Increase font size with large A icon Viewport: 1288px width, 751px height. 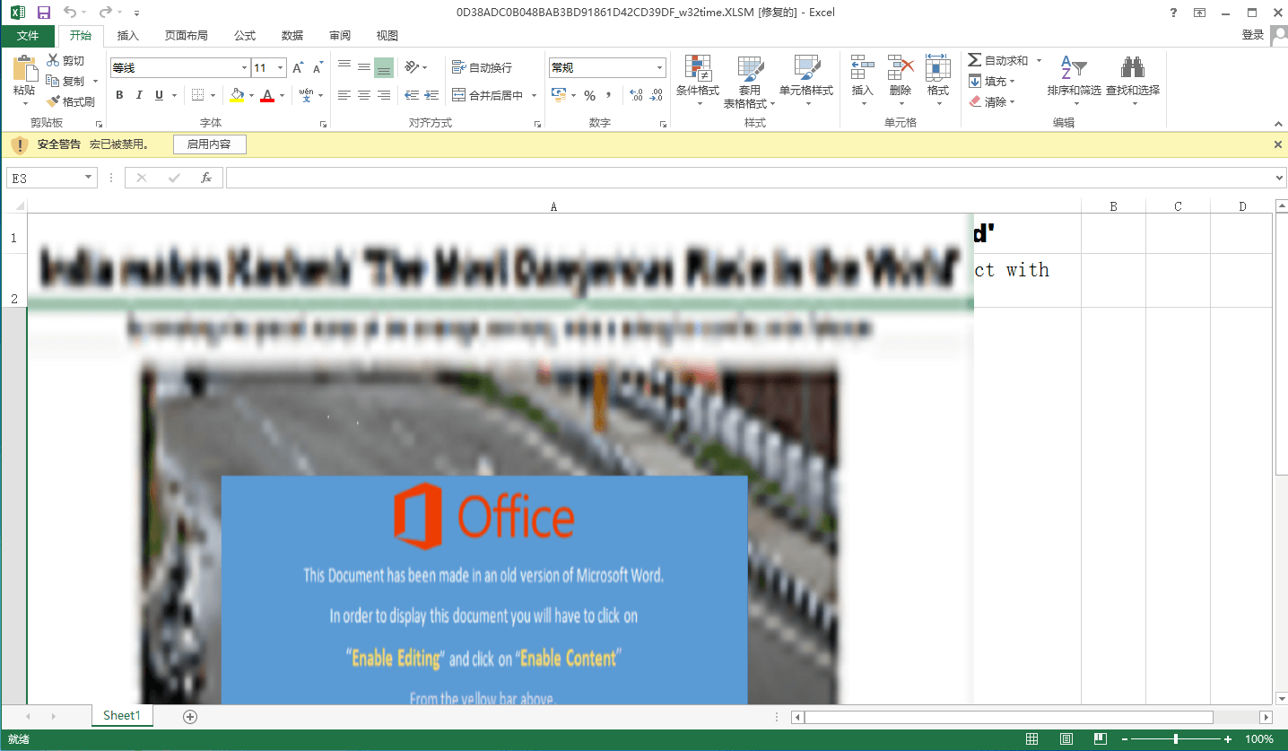pyautogui.click(x=299, y=68)
